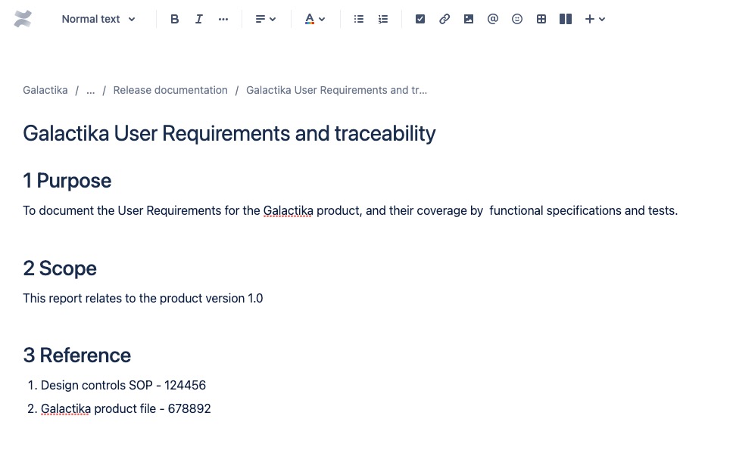Expand the collapsed breadcrumb ellipsis
Screen dimensions: 733x450
91,90
